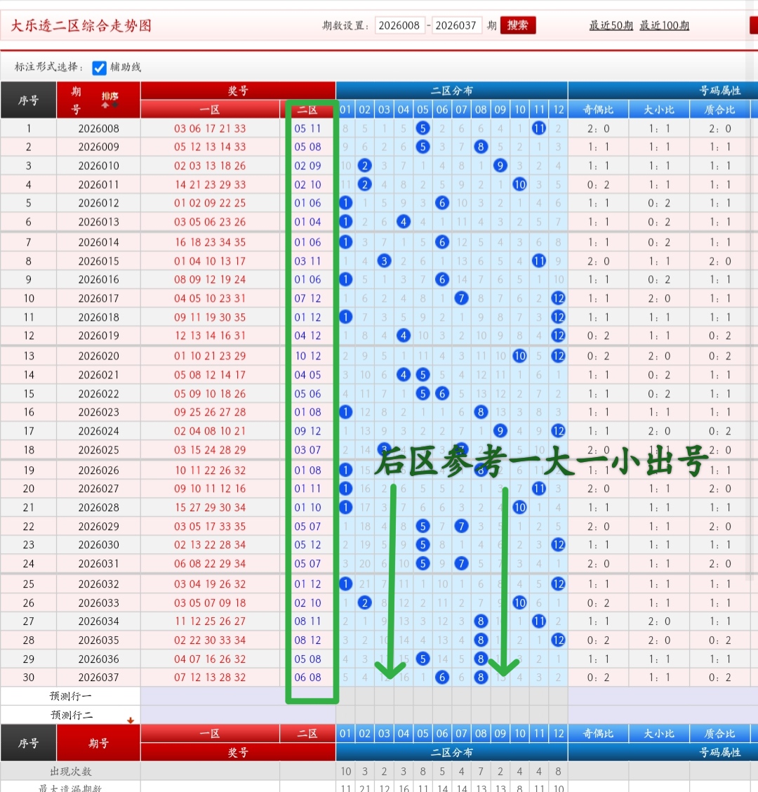
Task: Click blue ball 11 in row 2026008
Action: coord(538,128)
